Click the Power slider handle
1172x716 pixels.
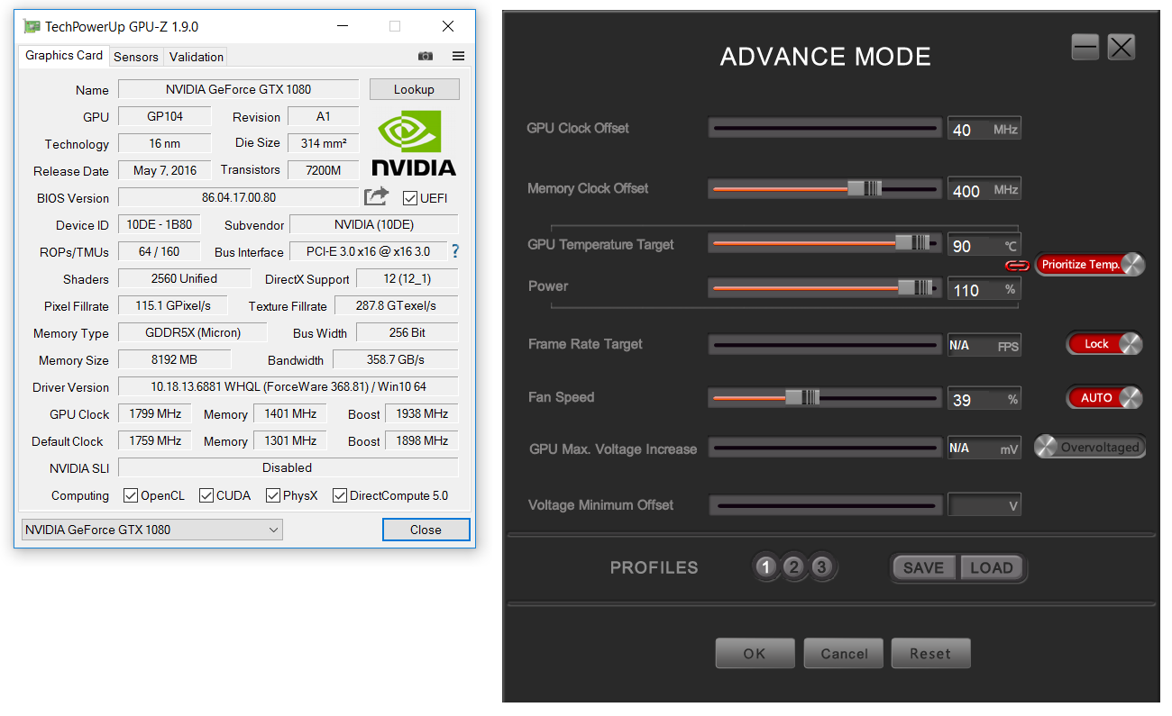pos(915,287)
